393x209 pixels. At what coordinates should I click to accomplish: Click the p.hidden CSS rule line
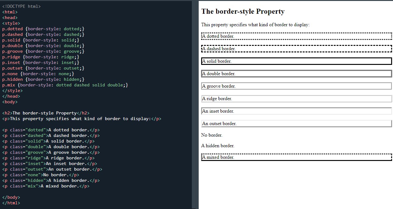point(43,79)
